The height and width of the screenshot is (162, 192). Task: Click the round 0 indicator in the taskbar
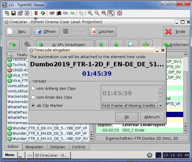pos(149,155)
